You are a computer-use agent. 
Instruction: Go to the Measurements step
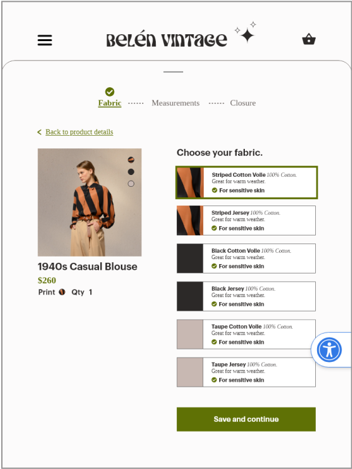click(176, 103)
